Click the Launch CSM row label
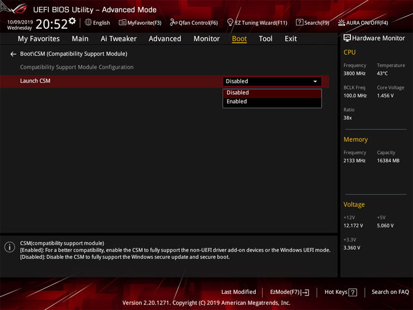413x310 pixels. coord(36,81)
